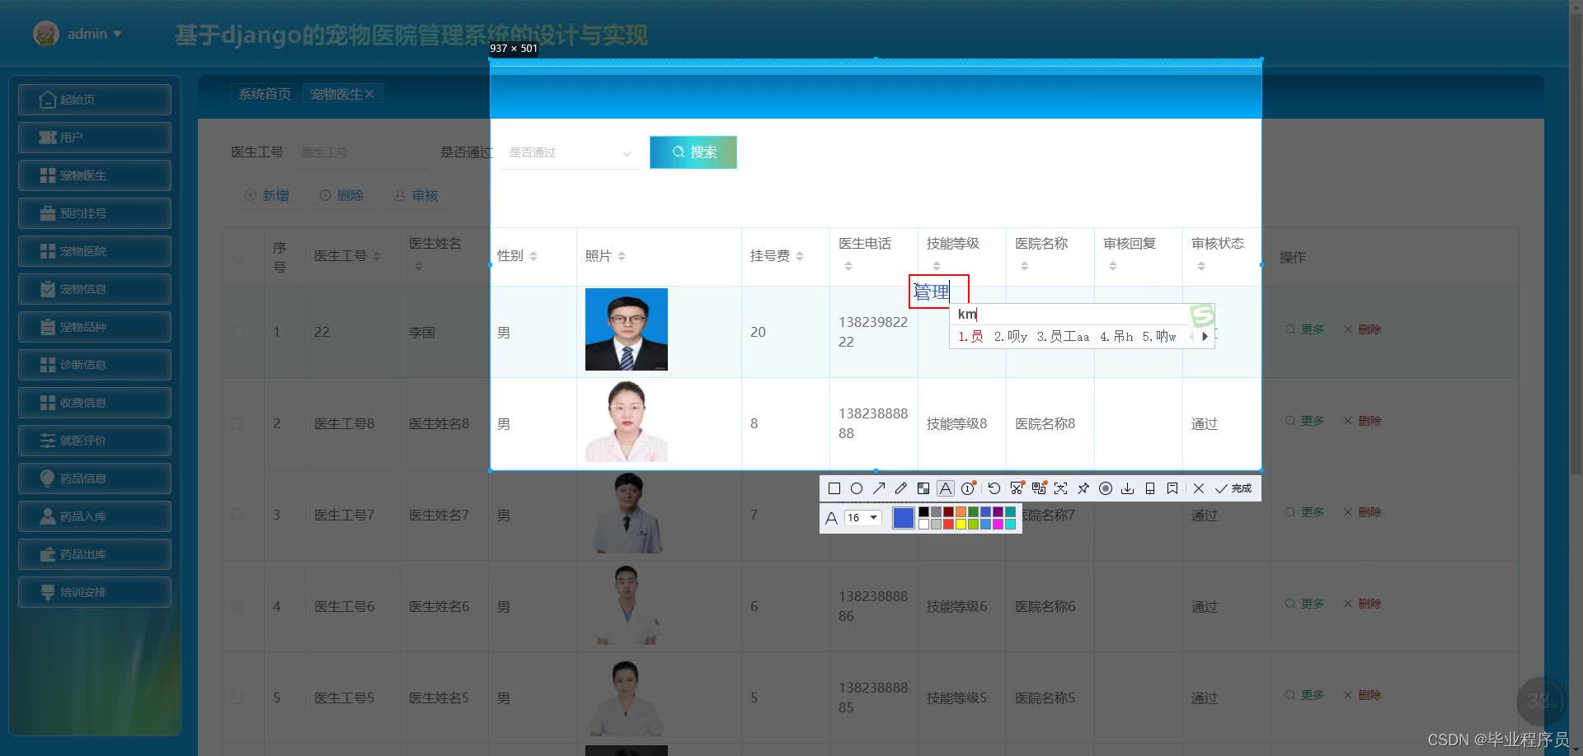The height and width of the screenshot is (756, 1583).
Task: Click the 删除 button above the table
Action: point(341,195)
